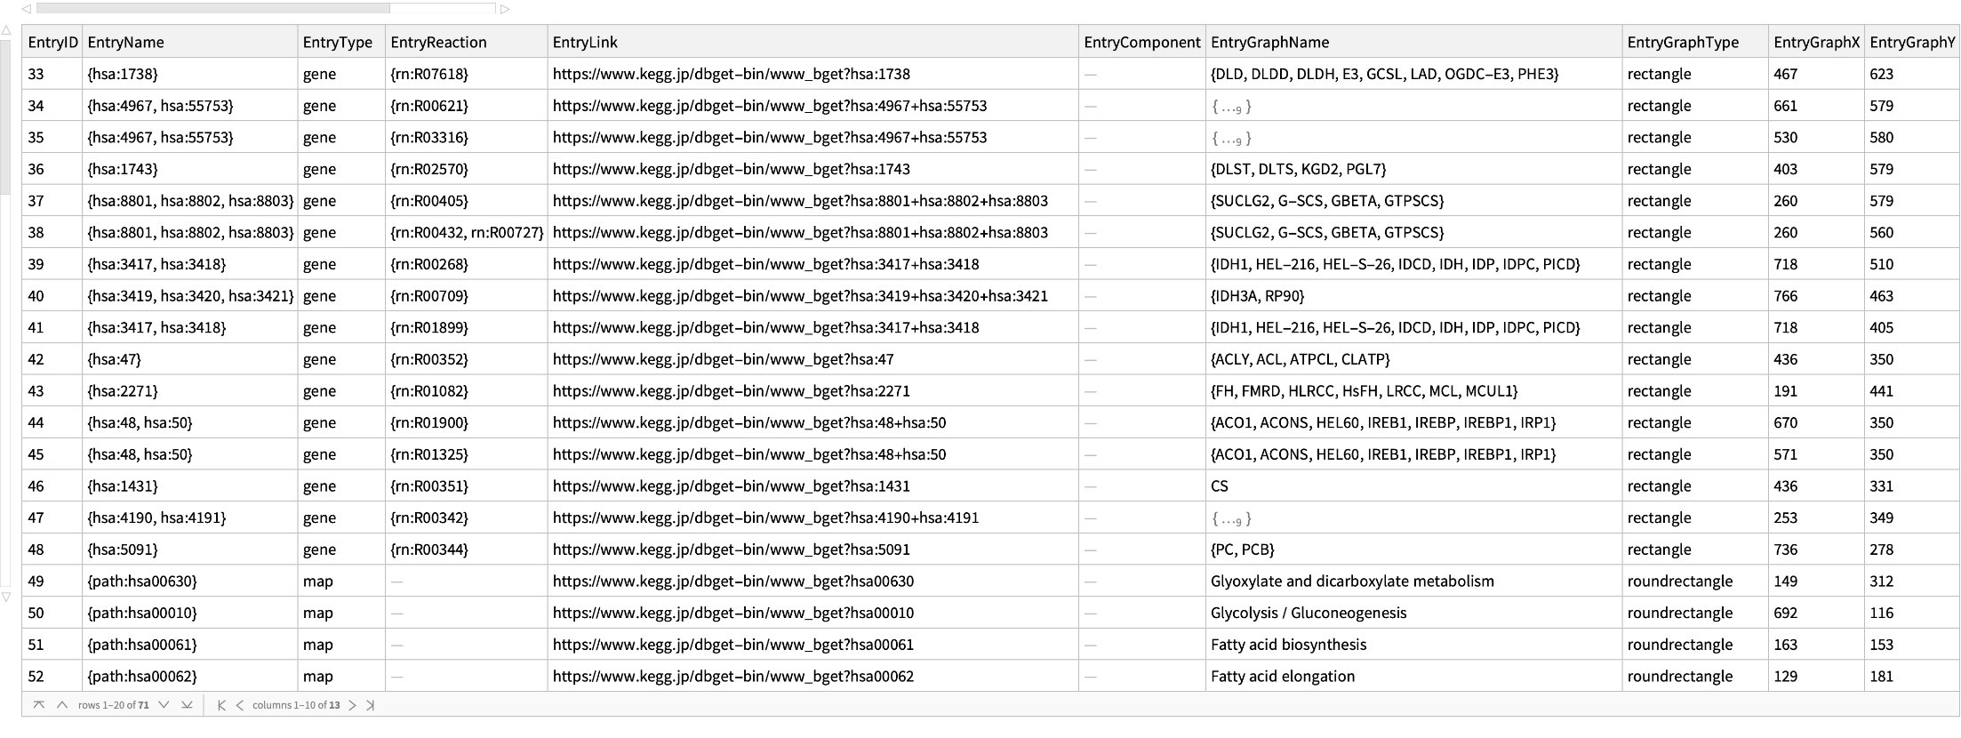The width and height of the screenshot is (1961, 738).
Task: Load the next page of rows
Action: [x=163, y=705]
